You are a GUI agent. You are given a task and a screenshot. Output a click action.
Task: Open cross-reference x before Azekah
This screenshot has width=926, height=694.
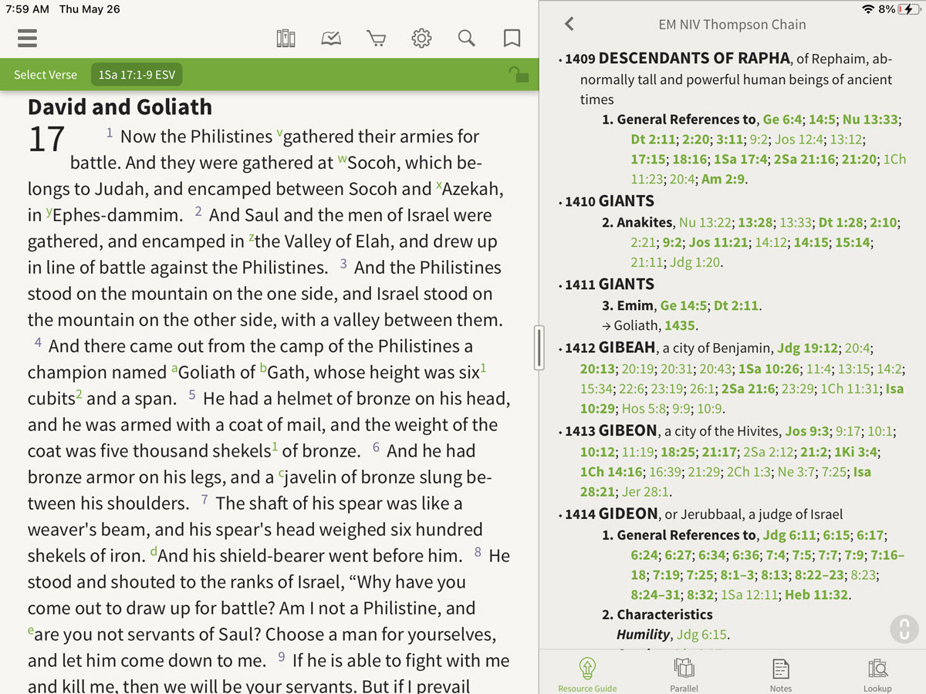(x=439, y=185)
